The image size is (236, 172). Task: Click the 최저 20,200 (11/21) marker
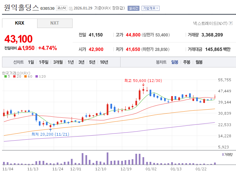pos(50,134)
